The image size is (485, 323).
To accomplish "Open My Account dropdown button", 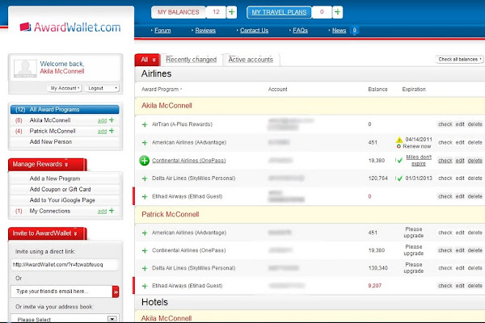I will coord(65,88).
